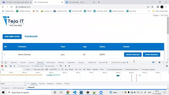Enable the Disable cache checkbox

pos(33,66)
